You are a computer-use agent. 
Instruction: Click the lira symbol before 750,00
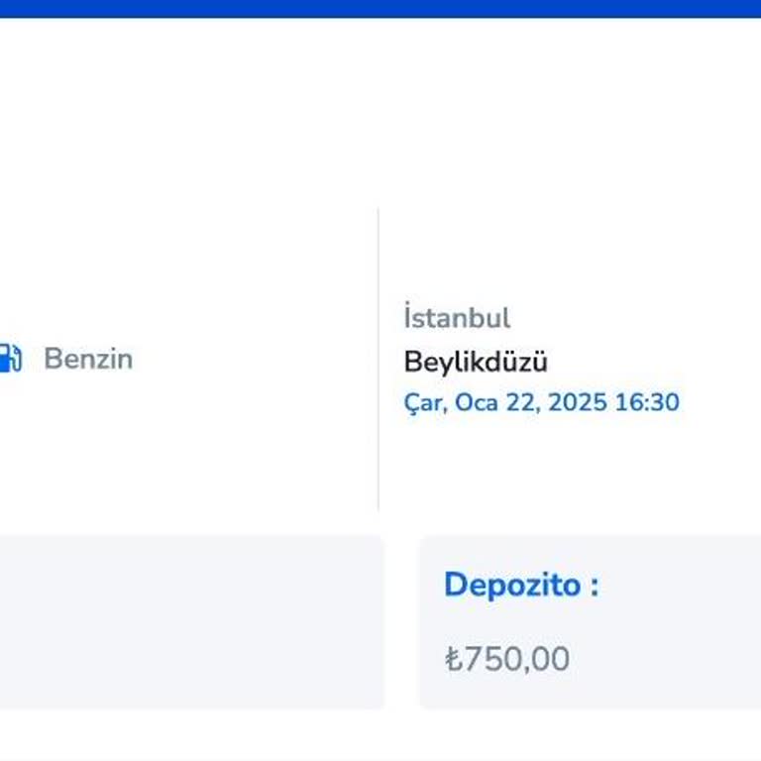tap(454, 659)
